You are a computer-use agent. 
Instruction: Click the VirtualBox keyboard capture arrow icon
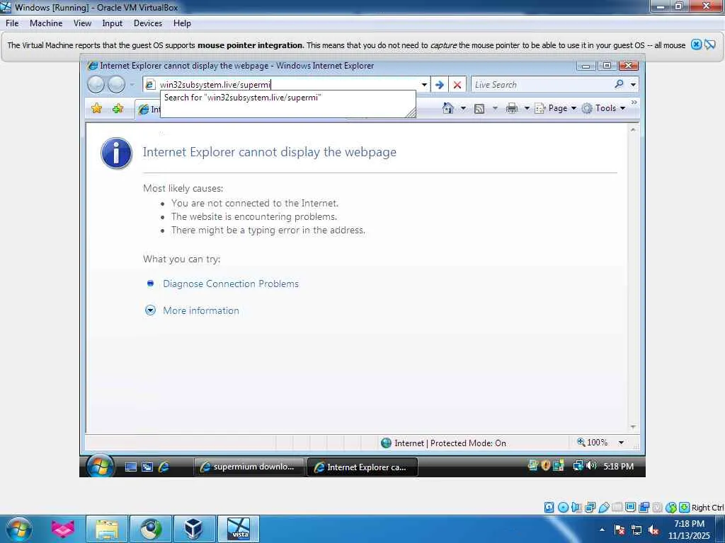[x=684, y=508]
